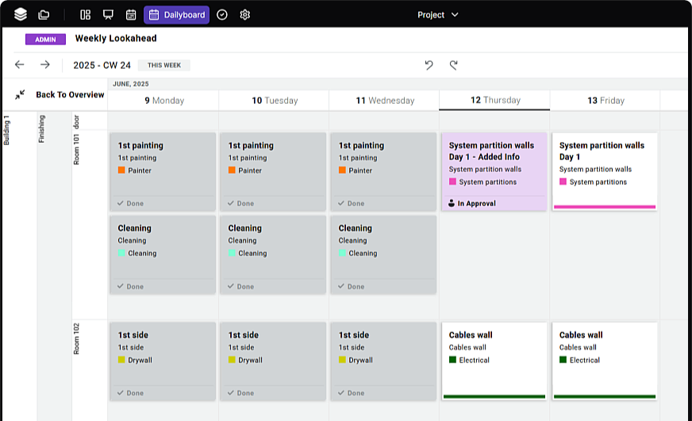692x421 pixels.
Task: Open the layout dashboard panel icon
Action: tap(86, 14)
